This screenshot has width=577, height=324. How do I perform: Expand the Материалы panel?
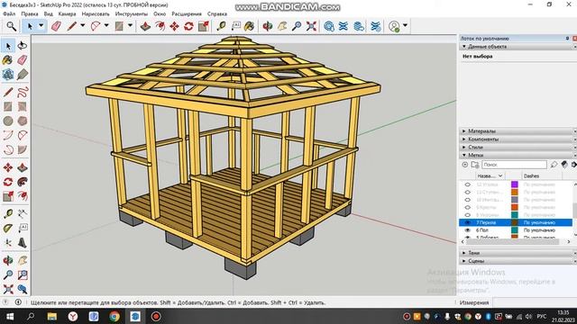pos(464,131)
